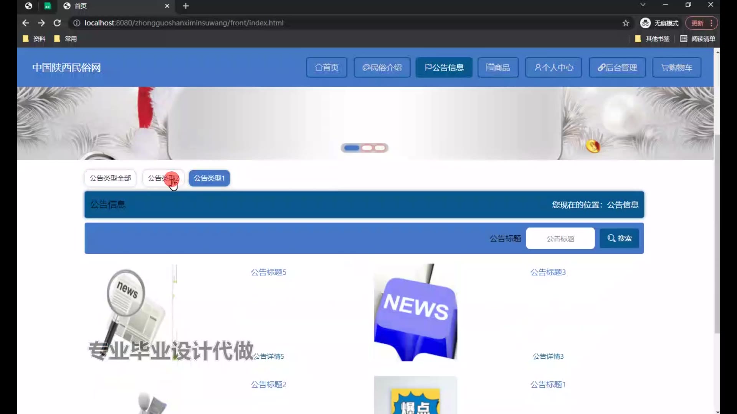Image resolution: width=737 pixels, height=414 pixels.
Task: Click the site info icon in address bar
Action: [x=77, y=23]
